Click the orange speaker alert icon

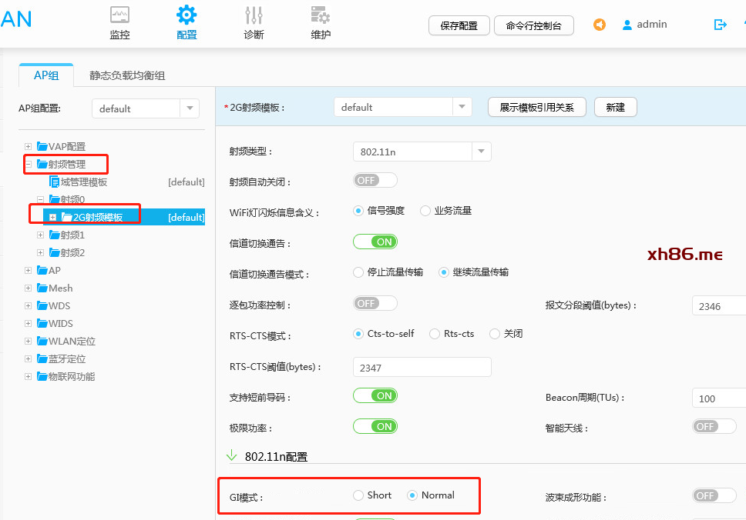click(x=600, y=25)
